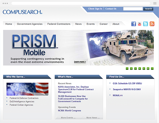This screenshot has width=159, height=123.
Task: Open the Facebook social icon
Action: tap(134, 24)
